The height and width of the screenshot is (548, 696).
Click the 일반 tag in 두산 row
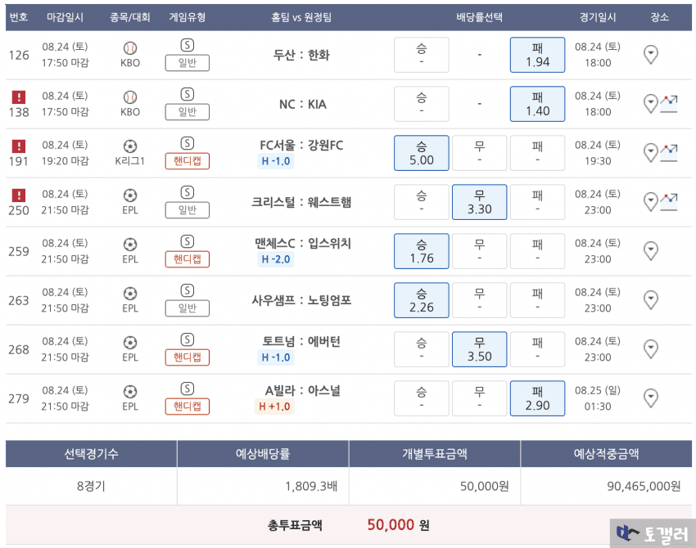coord(187,63)
